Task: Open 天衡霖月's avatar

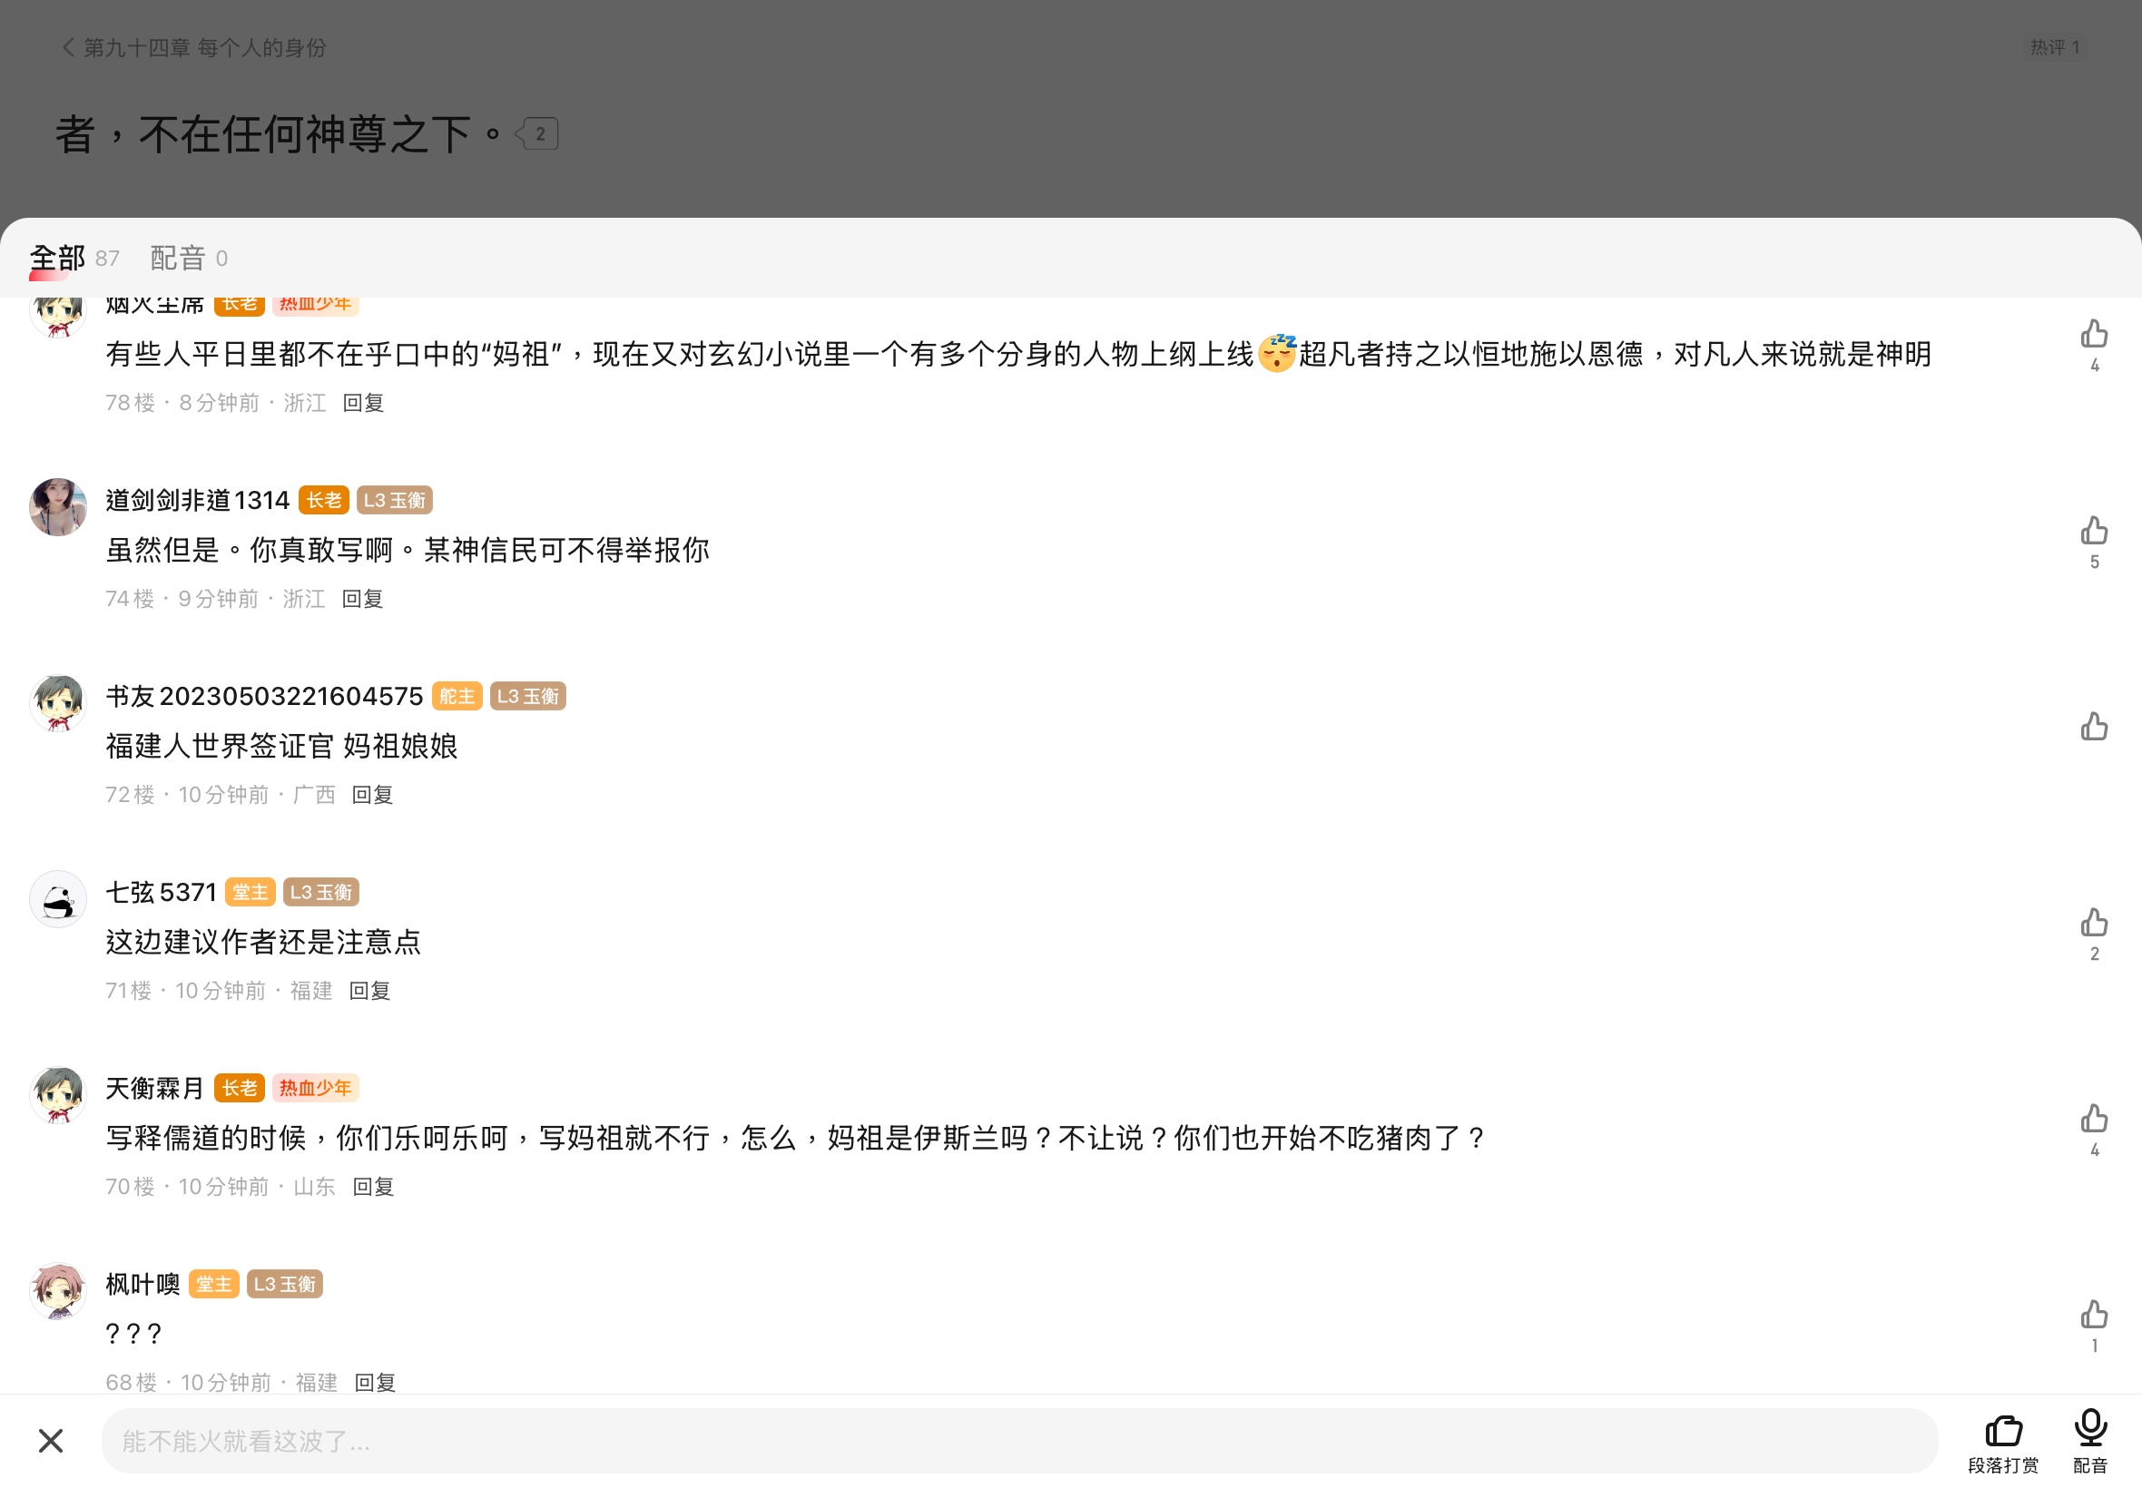Action: (58, 1094)
